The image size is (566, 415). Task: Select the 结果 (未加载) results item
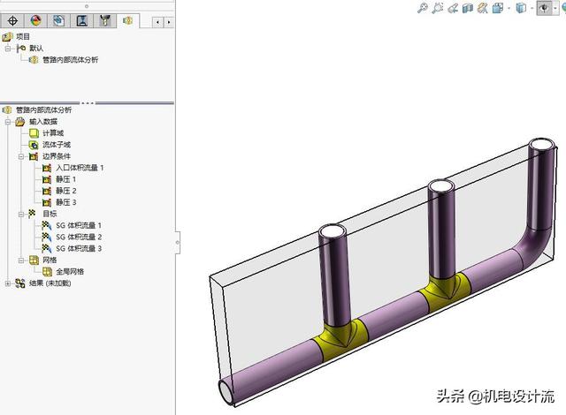point(50,283)
